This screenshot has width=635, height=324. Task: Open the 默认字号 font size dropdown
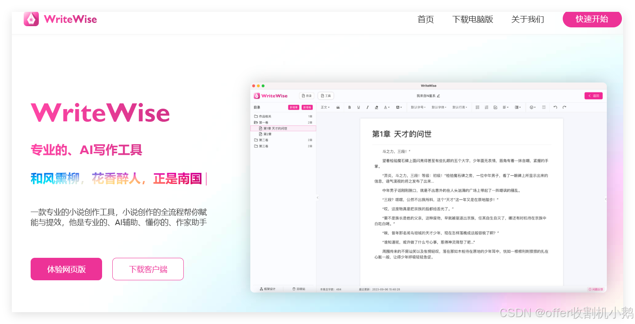coord(417,107)
